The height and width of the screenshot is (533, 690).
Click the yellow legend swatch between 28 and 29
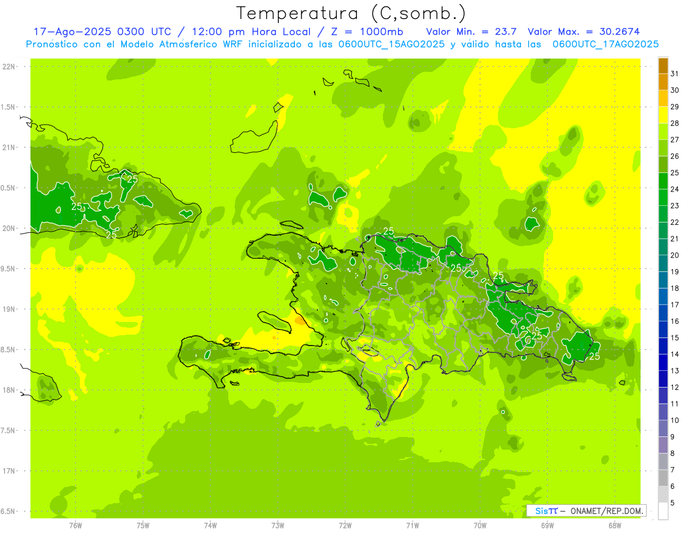pos(663,114)
